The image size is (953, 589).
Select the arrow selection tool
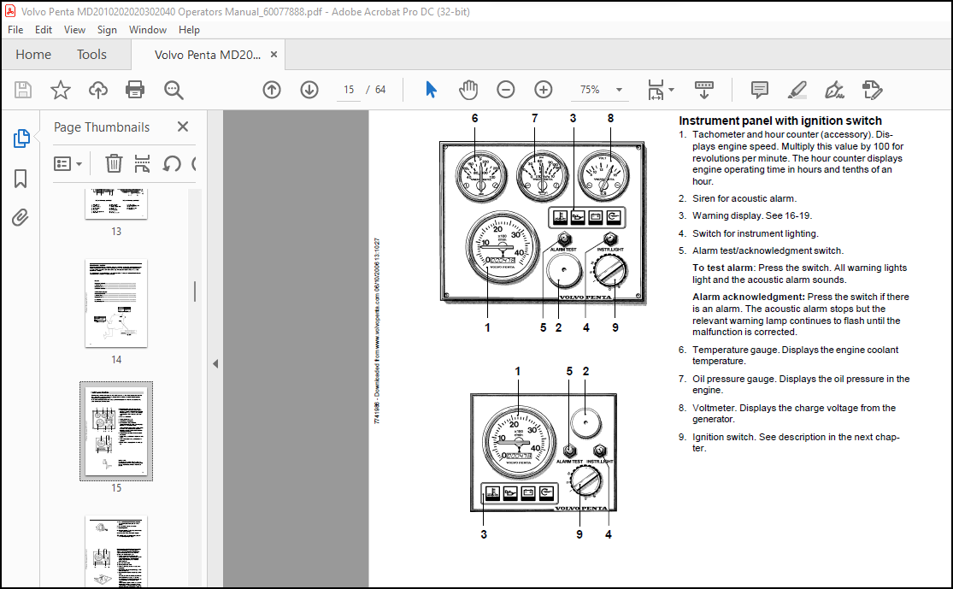pos(431,90)
